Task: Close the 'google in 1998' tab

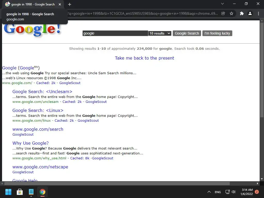Action: pyautogui.click(x=60, y=4)
